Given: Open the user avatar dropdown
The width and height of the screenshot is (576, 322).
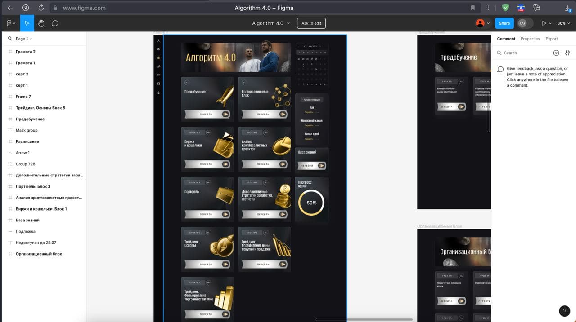Looking at the screenshot, I should (x=483, y=23).
